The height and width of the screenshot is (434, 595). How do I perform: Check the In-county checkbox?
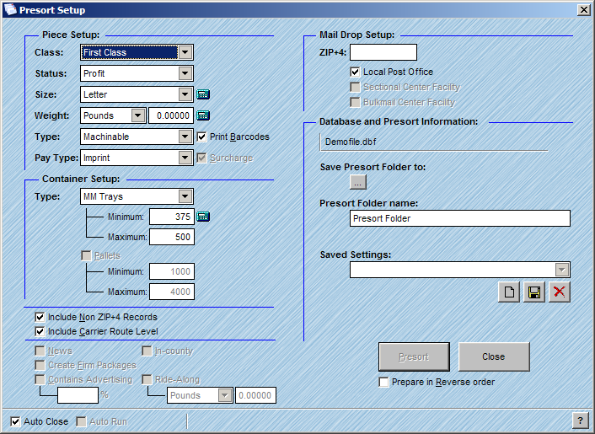click(147, 351)
